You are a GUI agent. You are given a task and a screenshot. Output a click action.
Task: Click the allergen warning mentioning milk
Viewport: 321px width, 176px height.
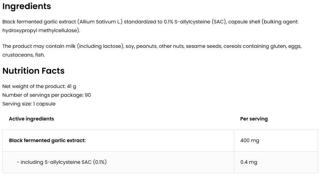point(152,46)
